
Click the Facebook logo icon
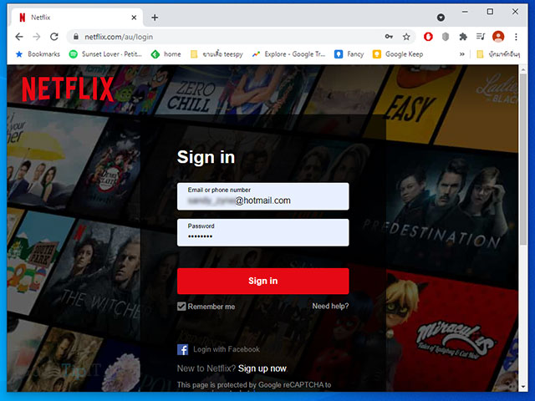182,349
